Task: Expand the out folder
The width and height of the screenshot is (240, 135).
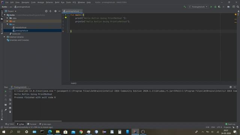Action: (x=7, y=21)
